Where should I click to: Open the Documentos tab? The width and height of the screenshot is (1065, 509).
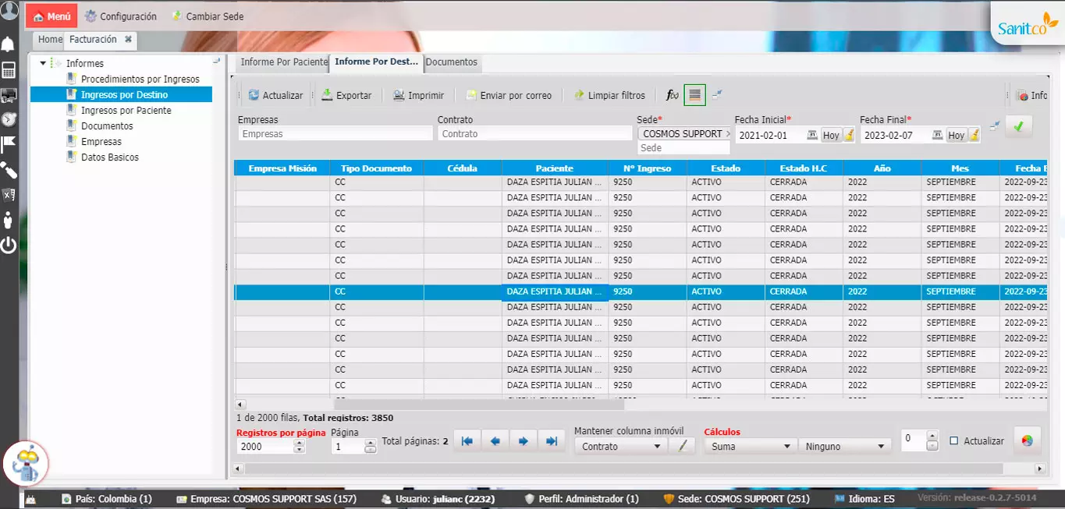click(452, 62)
